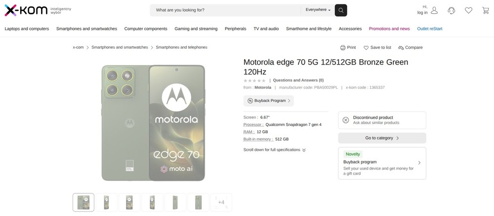This screenshot has width=494, height=216.
Task: Open the heart wishlist icon in header
Action: coord(469,10)
